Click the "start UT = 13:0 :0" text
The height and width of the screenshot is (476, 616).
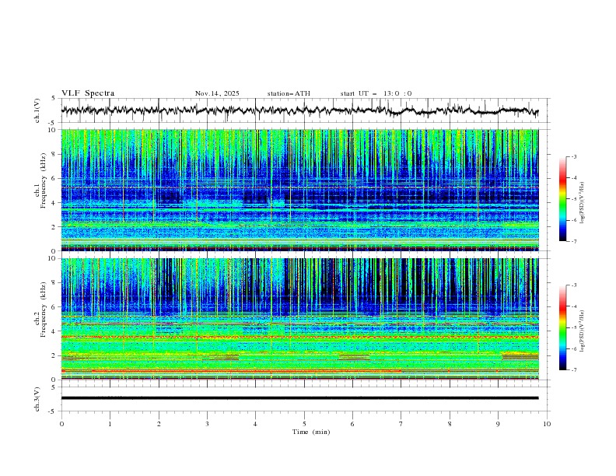pos(376,93)
